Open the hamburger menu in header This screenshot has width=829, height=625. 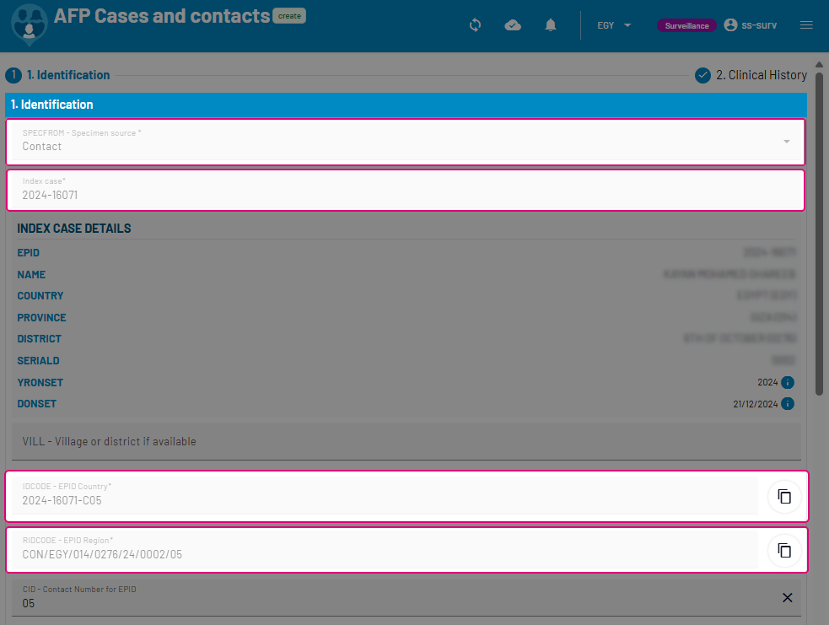[806, 25]
